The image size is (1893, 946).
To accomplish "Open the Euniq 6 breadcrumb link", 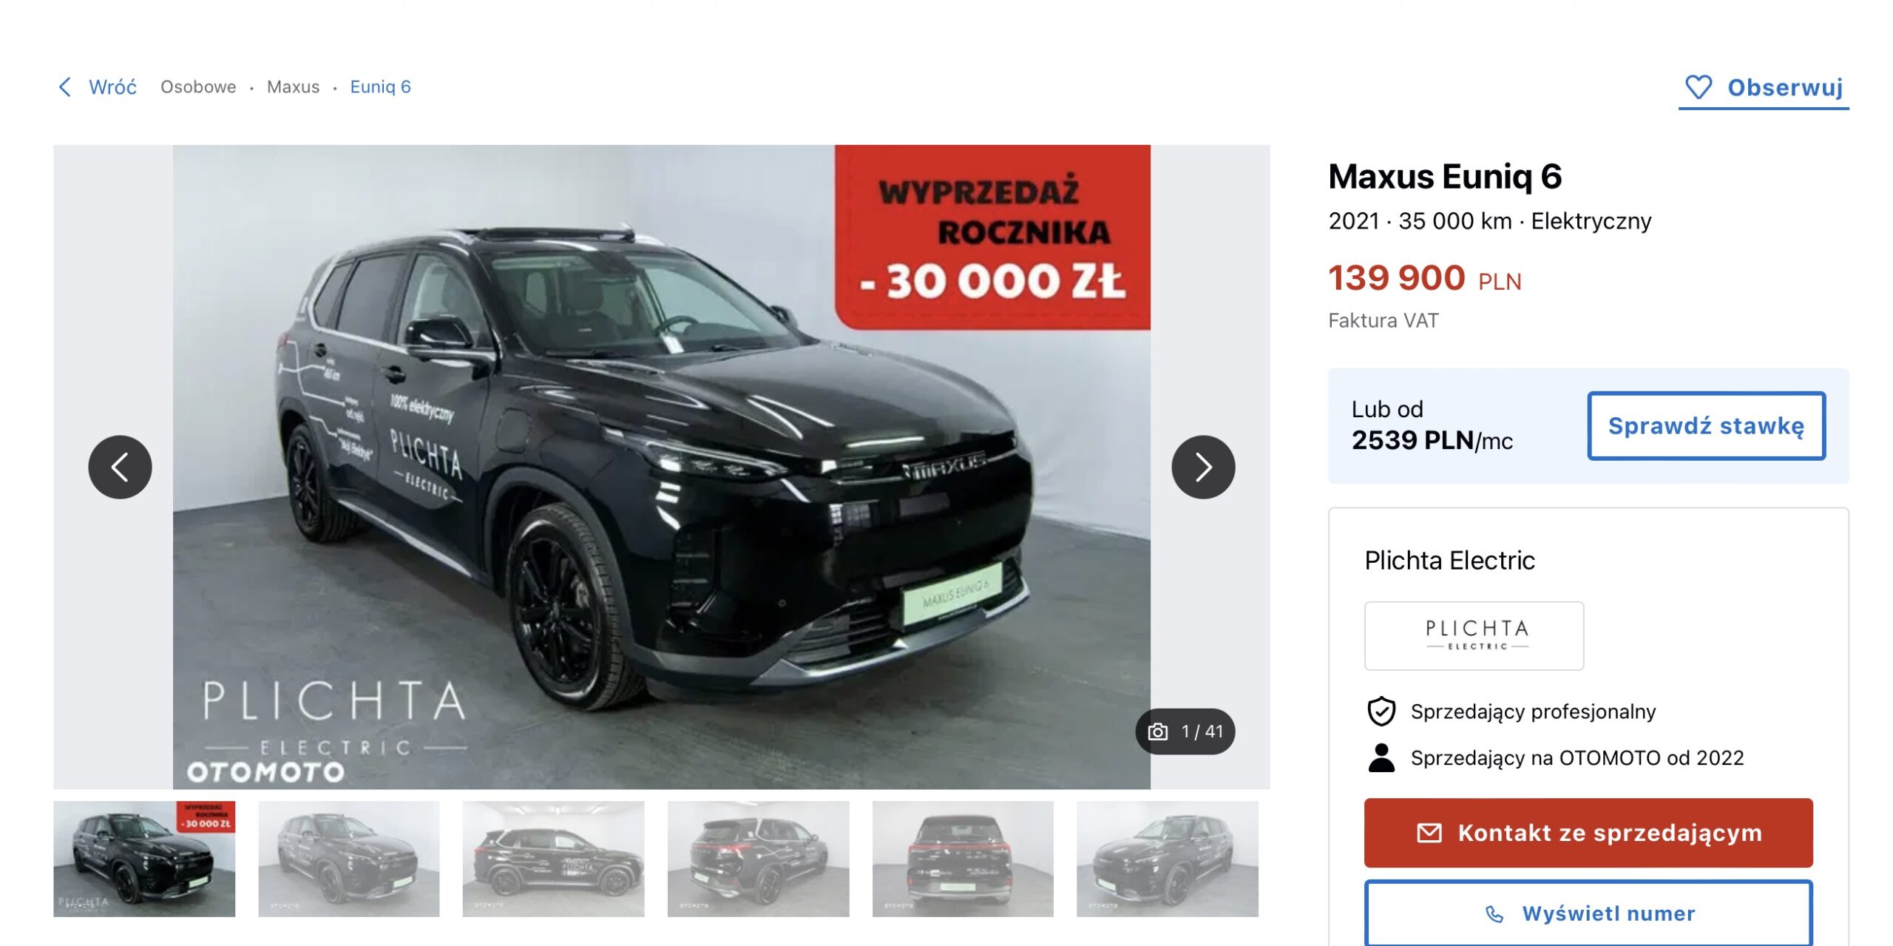I will pos(380,87).
